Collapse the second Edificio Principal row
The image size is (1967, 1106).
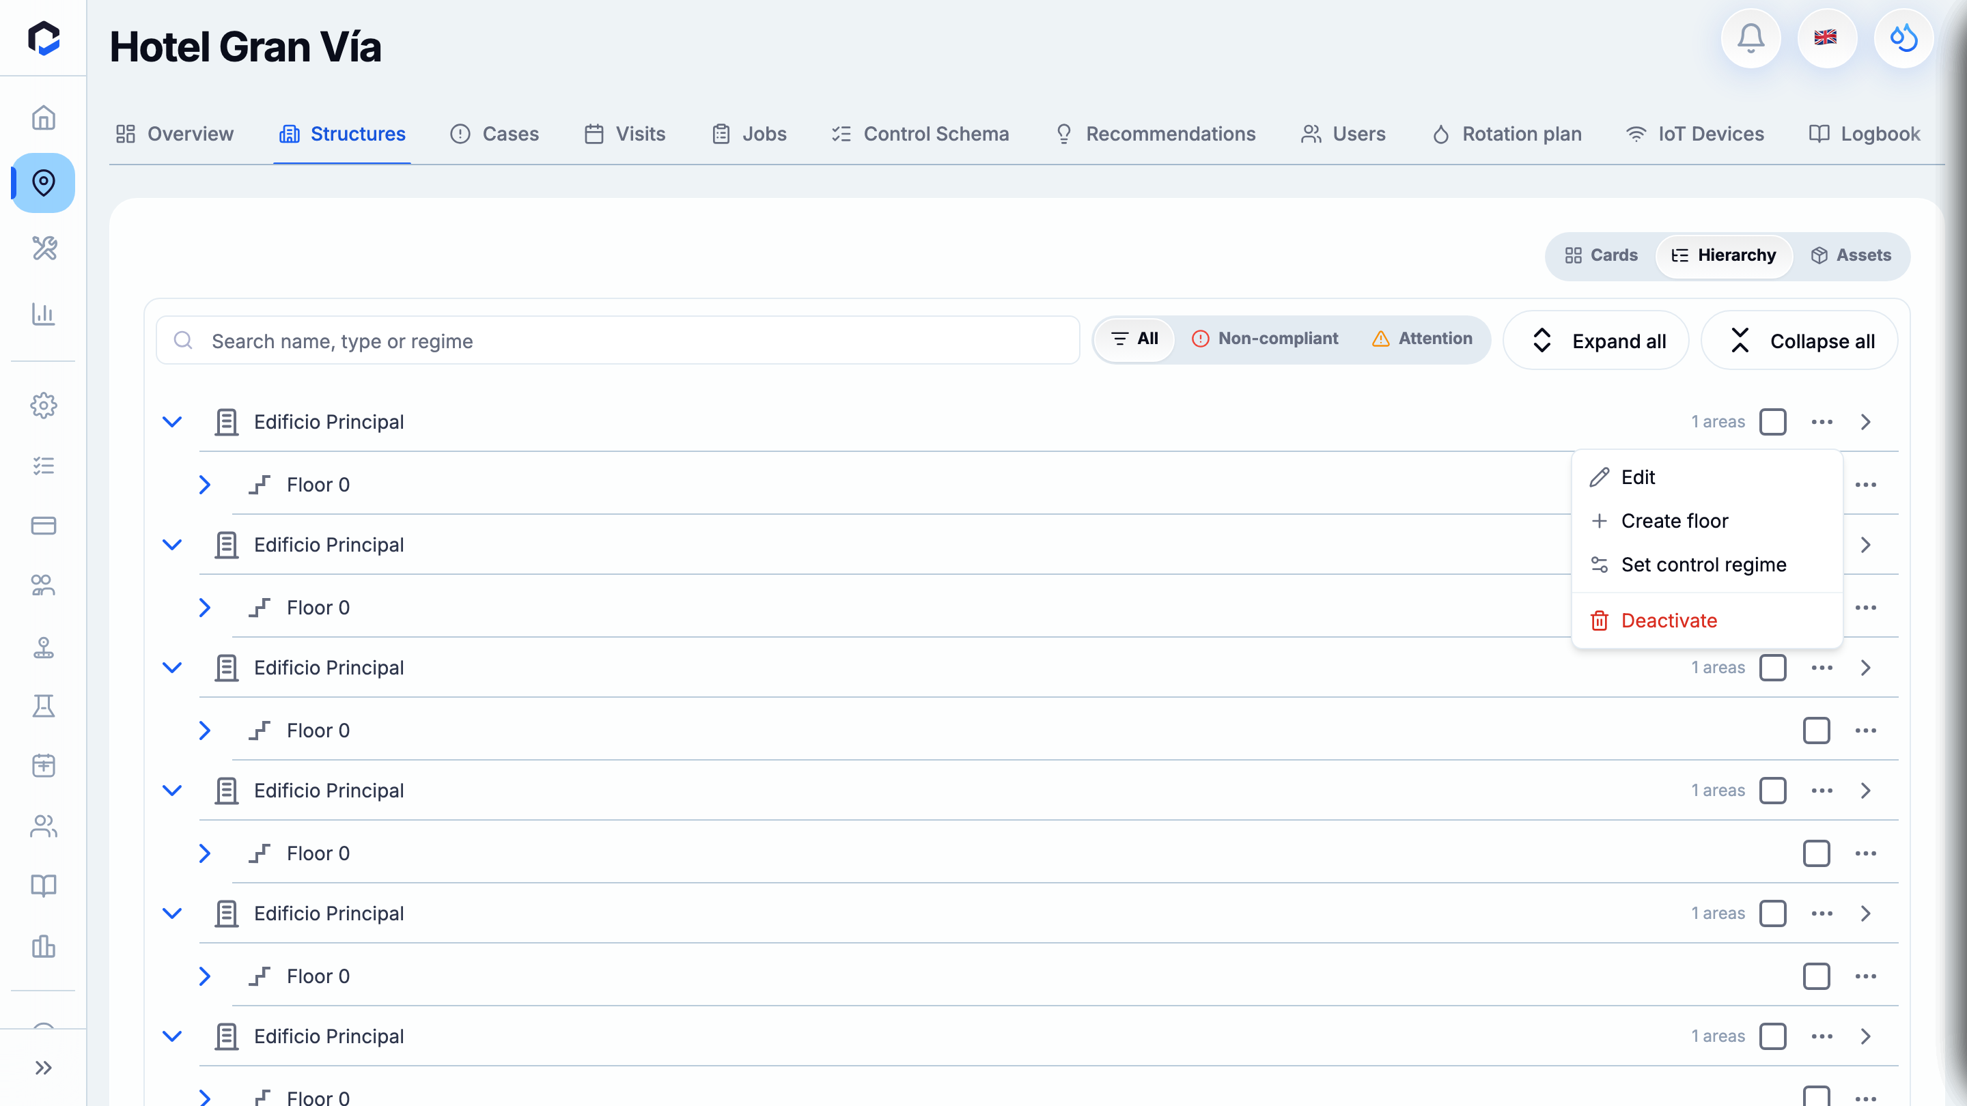click(x=173, y=545)
